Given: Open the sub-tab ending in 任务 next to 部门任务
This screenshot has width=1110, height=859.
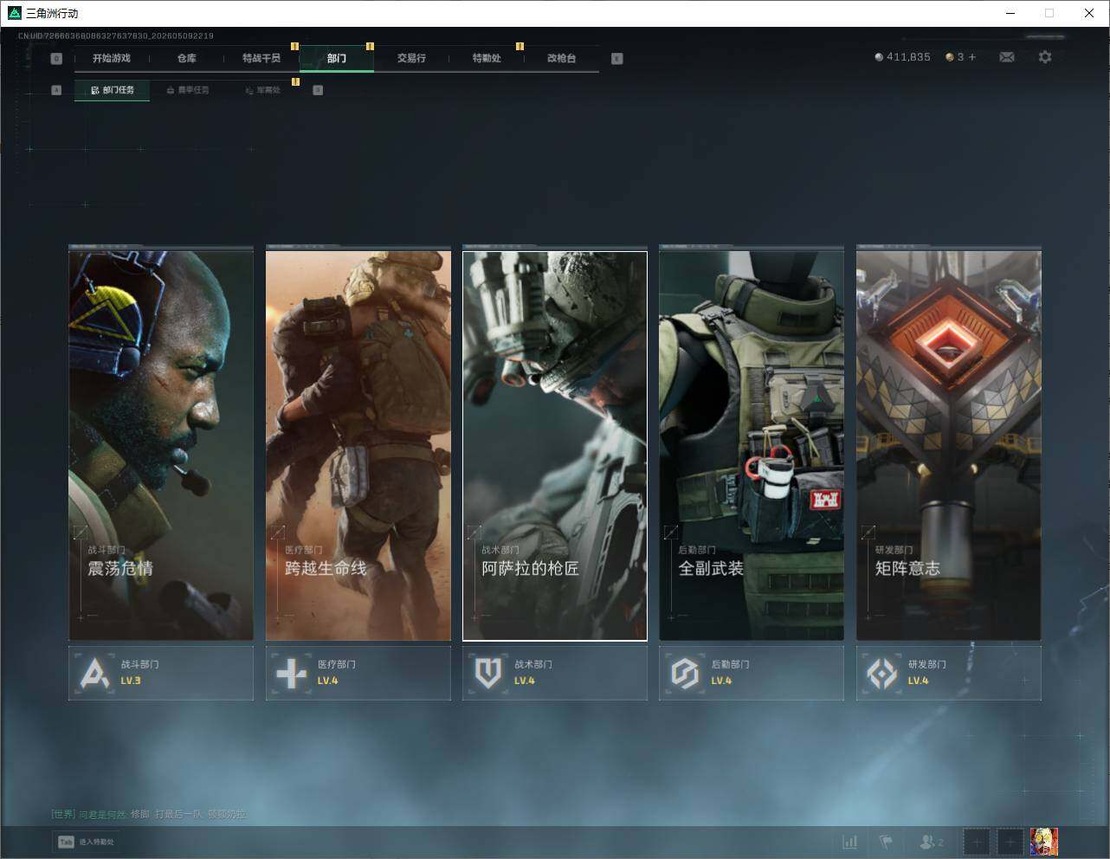Looking at the screenshot, I should point(187,90).
